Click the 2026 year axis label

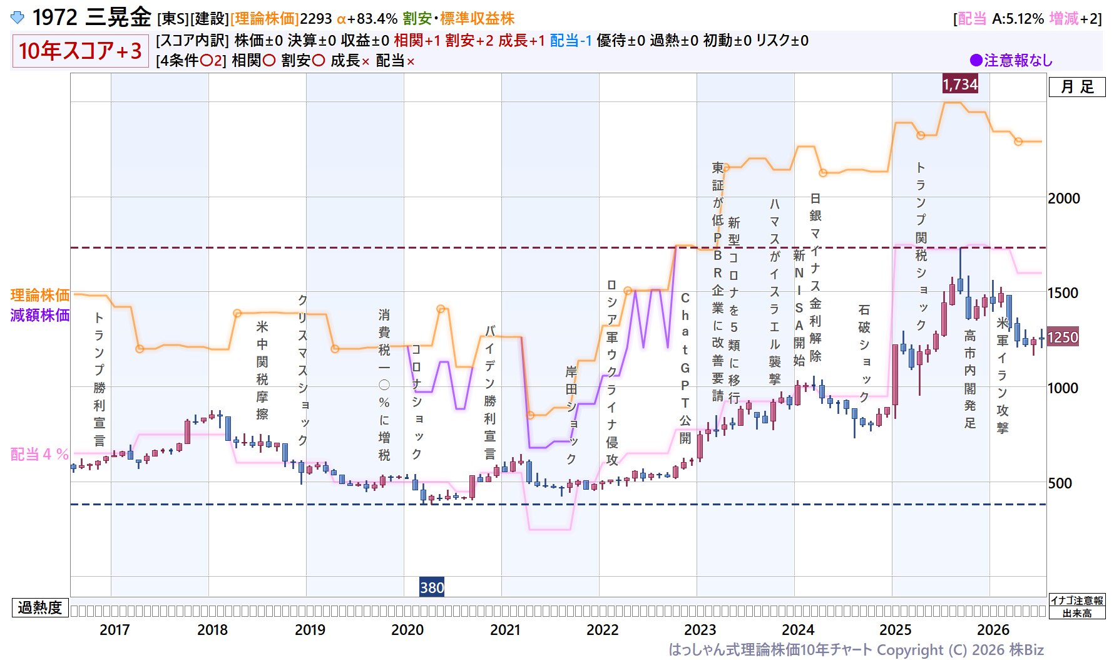click(x=993, y=630)
